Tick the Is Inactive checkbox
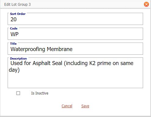This screenshot has height=117, width=151. [x=18, y=93]
